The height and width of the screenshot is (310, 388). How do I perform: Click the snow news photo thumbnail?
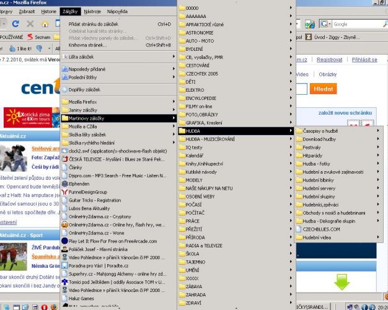tap(14, 158)
